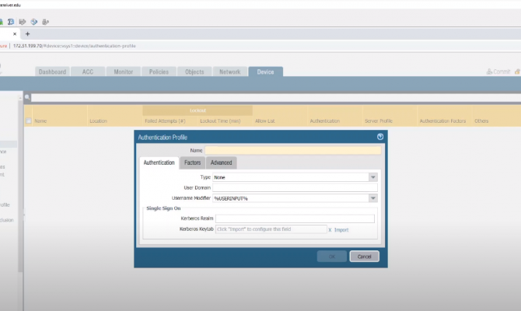Open the Dashboard tab
521x311 pixels.
pos(52,72)
